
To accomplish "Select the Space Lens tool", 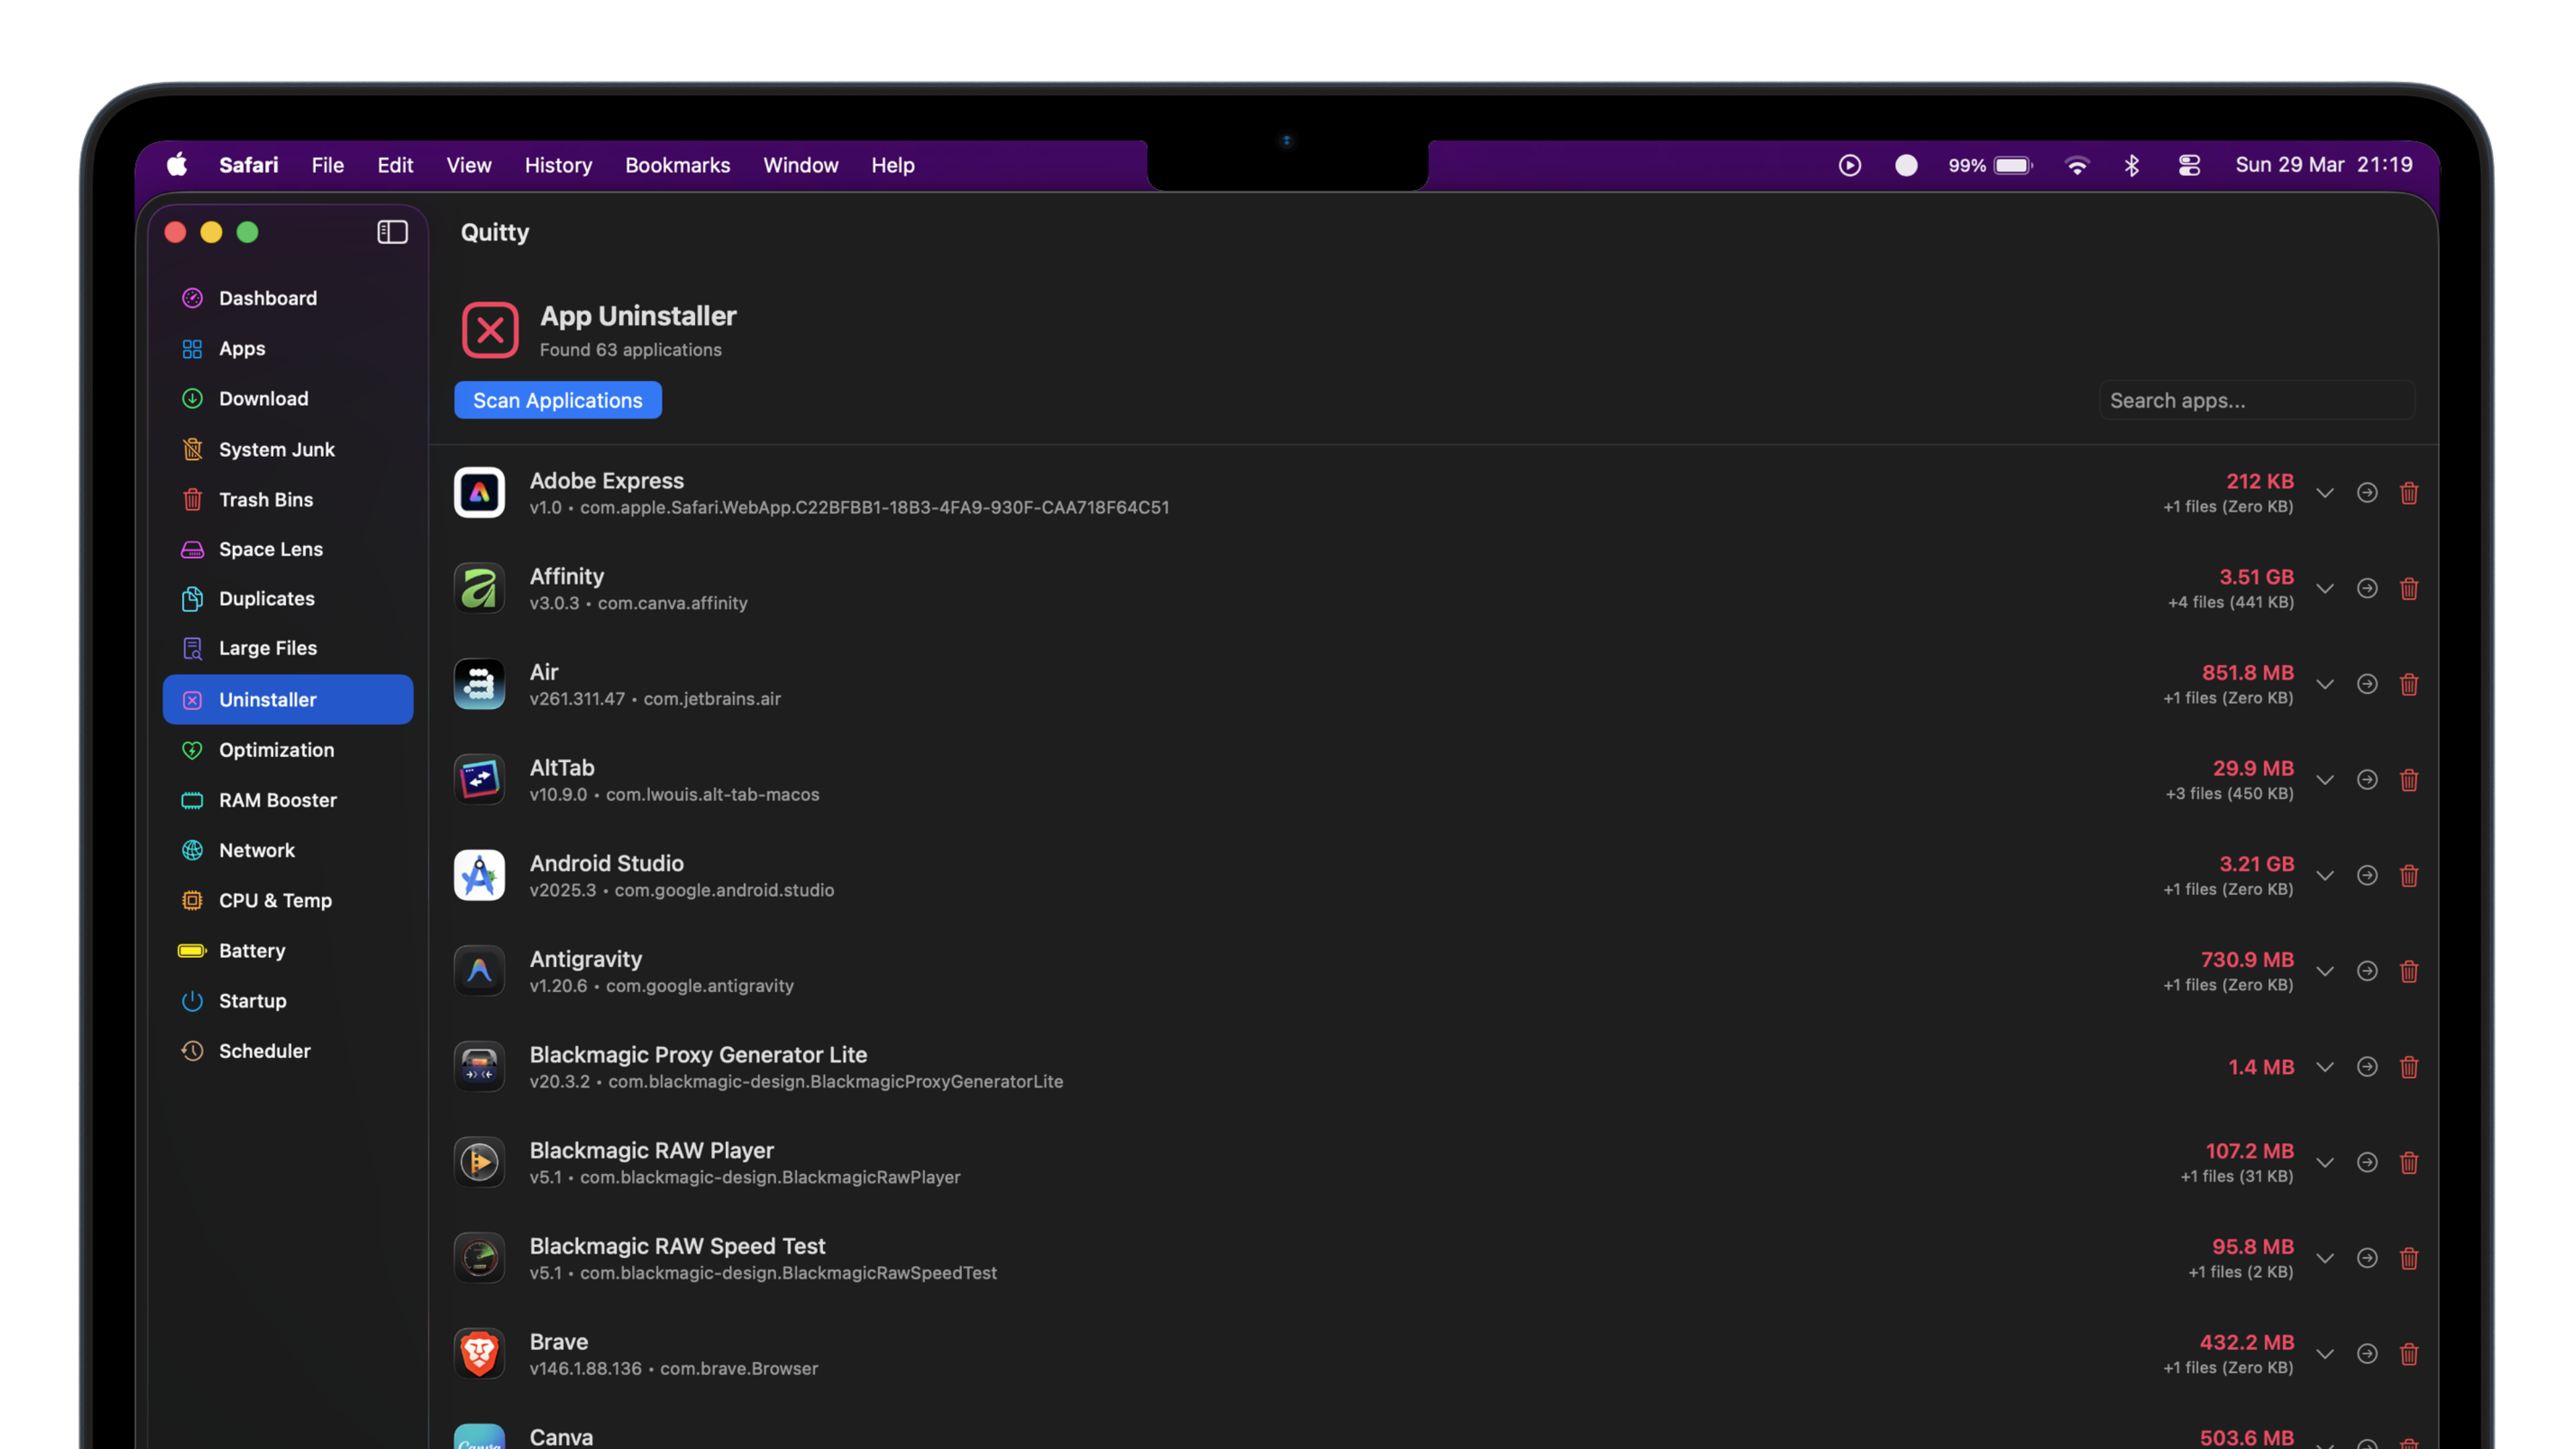I will 270,548.
